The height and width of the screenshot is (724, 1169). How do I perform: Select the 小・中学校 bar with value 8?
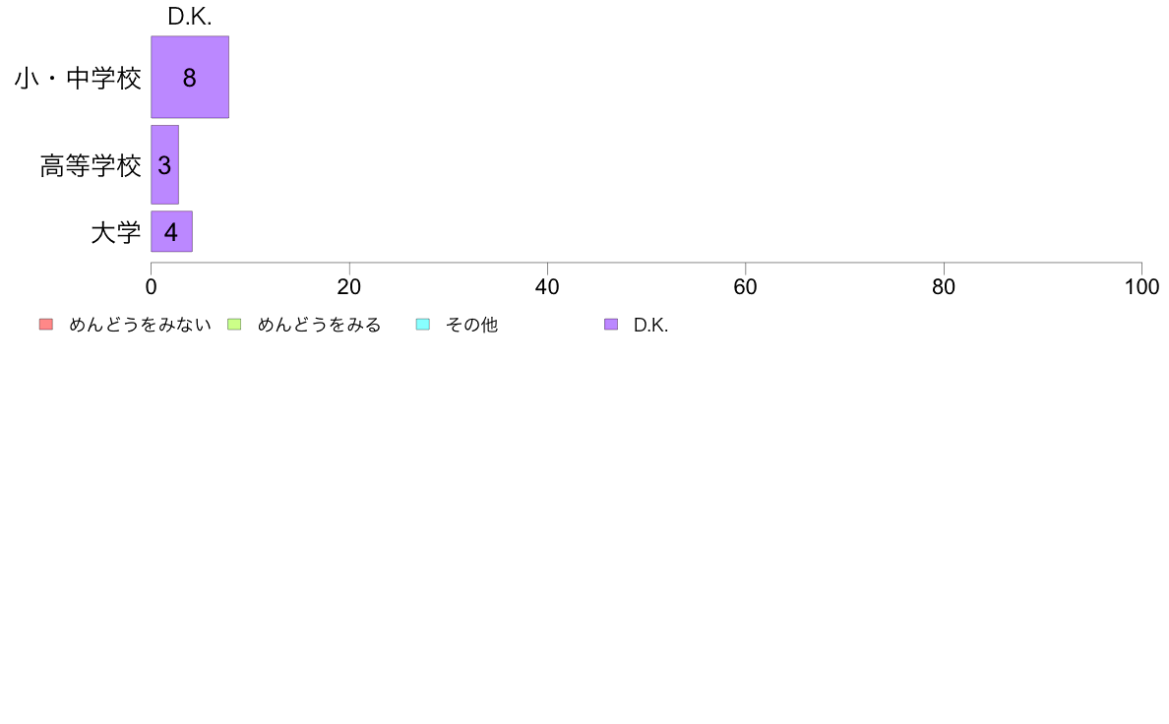[190, 77]
